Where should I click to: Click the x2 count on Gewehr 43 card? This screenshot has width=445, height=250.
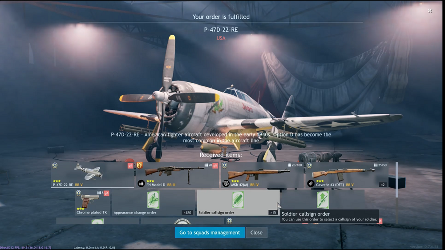tap(383, 185)
